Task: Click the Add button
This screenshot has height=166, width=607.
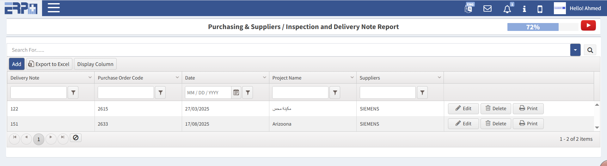Action: (x=16, y=64)
